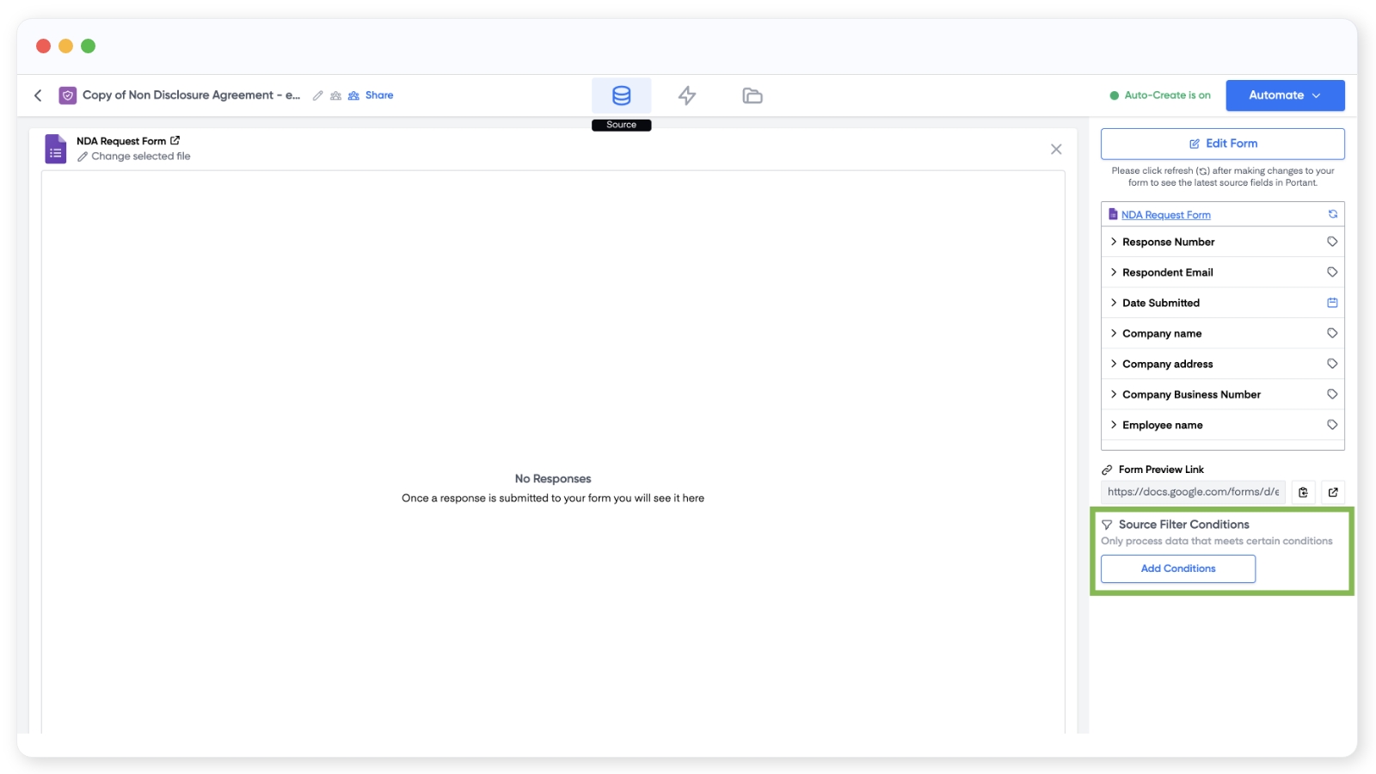Open the folder outputs tab icon
The image size is (1376, 774).
(752, 95)
